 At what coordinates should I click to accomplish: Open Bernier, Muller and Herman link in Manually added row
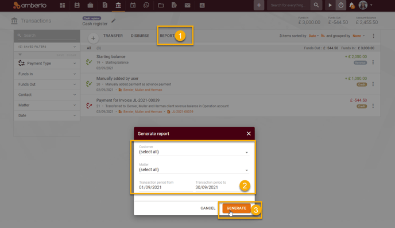[142, 90]
